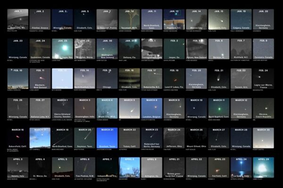Select the March 4 Maple City, Mich. photo
Viewport: 283px width, 188px height.
[x=107, y=108]
